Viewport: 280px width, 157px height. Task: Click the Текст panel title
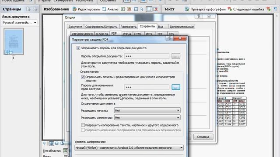pos(169,9)
